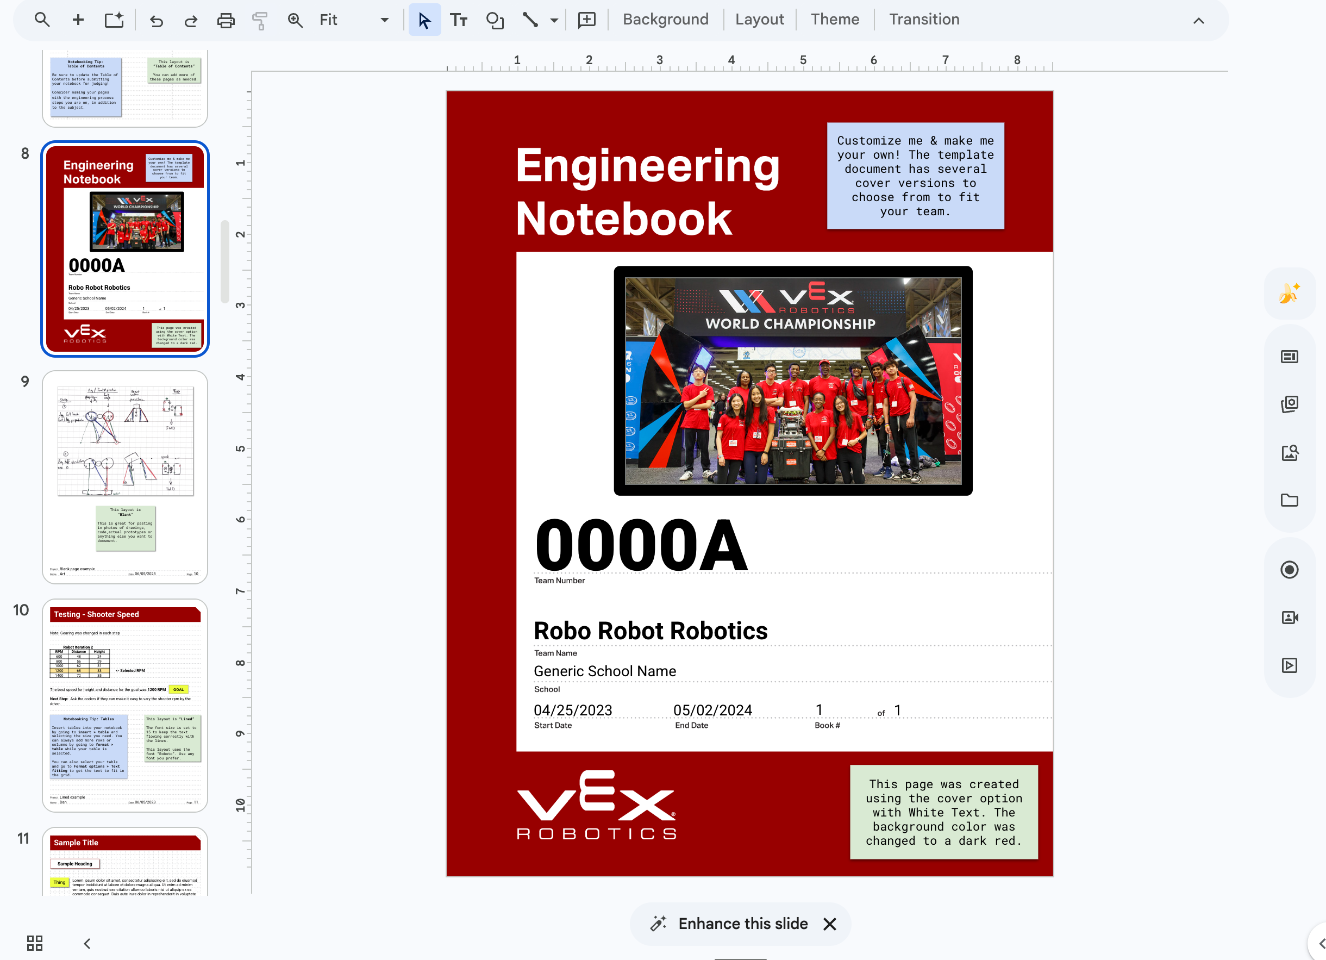1326x960 pixels.
Task: Select the Engineering Notebook title text
Action: (x=647, y=192)
